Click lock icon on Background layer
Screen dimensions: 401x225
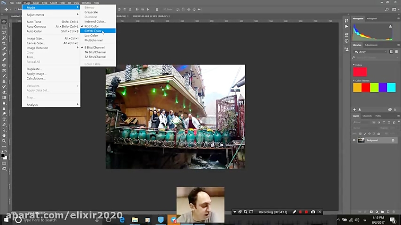tap(393, 141)
